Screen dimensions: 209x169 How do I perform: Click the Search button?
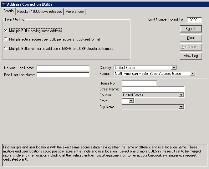click(x=191, y=29)
